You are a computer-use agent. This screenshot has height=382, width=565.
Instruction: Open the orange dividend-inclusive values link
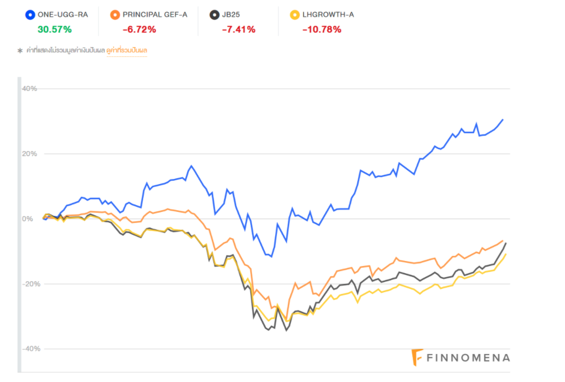click(126, 51)
